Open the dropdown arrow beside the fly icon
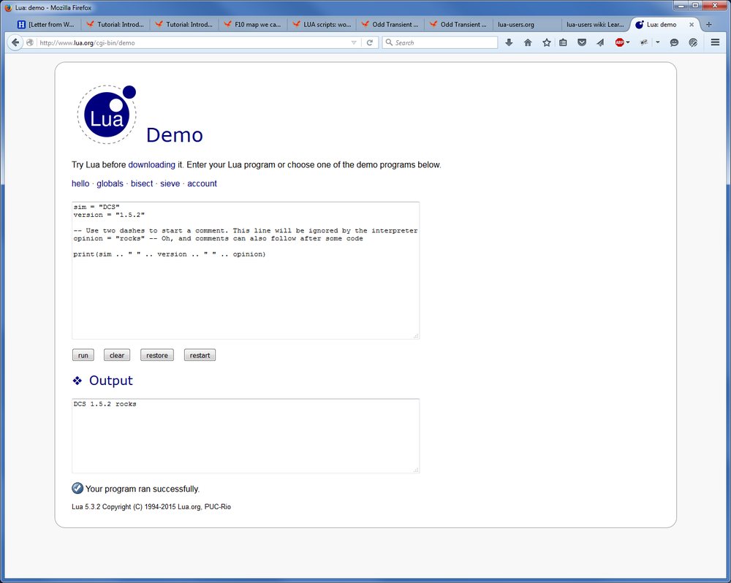731x583 pixels. coord(658,42)
